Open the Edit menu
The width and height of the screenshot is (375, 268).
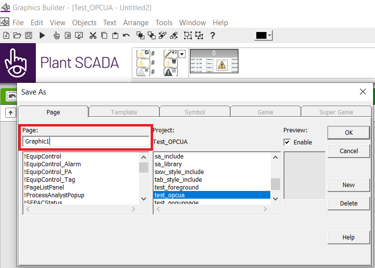tap(37, 23)
